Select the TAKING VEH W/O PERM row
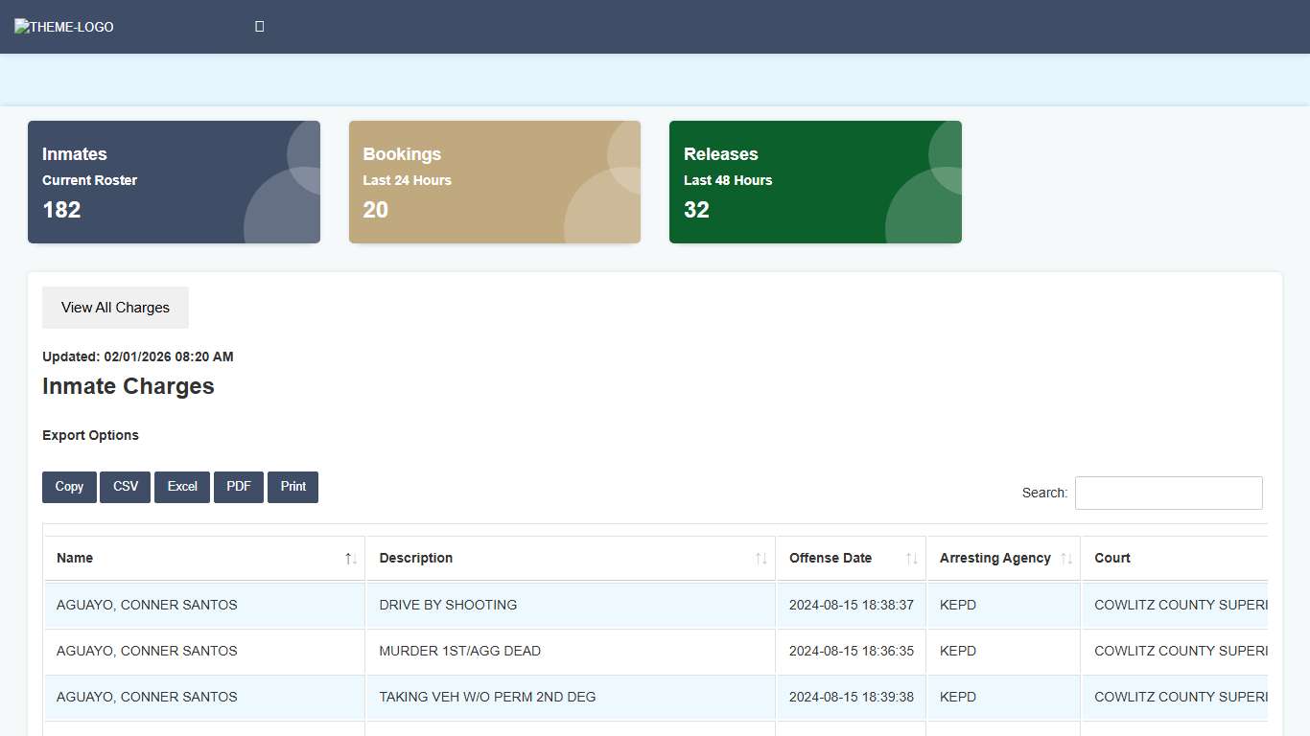 click(x=487, y=698)
